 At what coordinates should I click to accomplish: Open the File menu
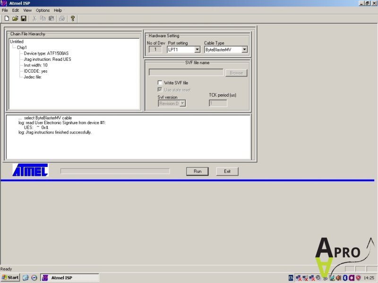point(5,10)
